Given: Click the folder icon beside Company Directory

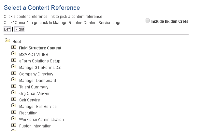Looking at the screenshot, I should pos(14,73).
